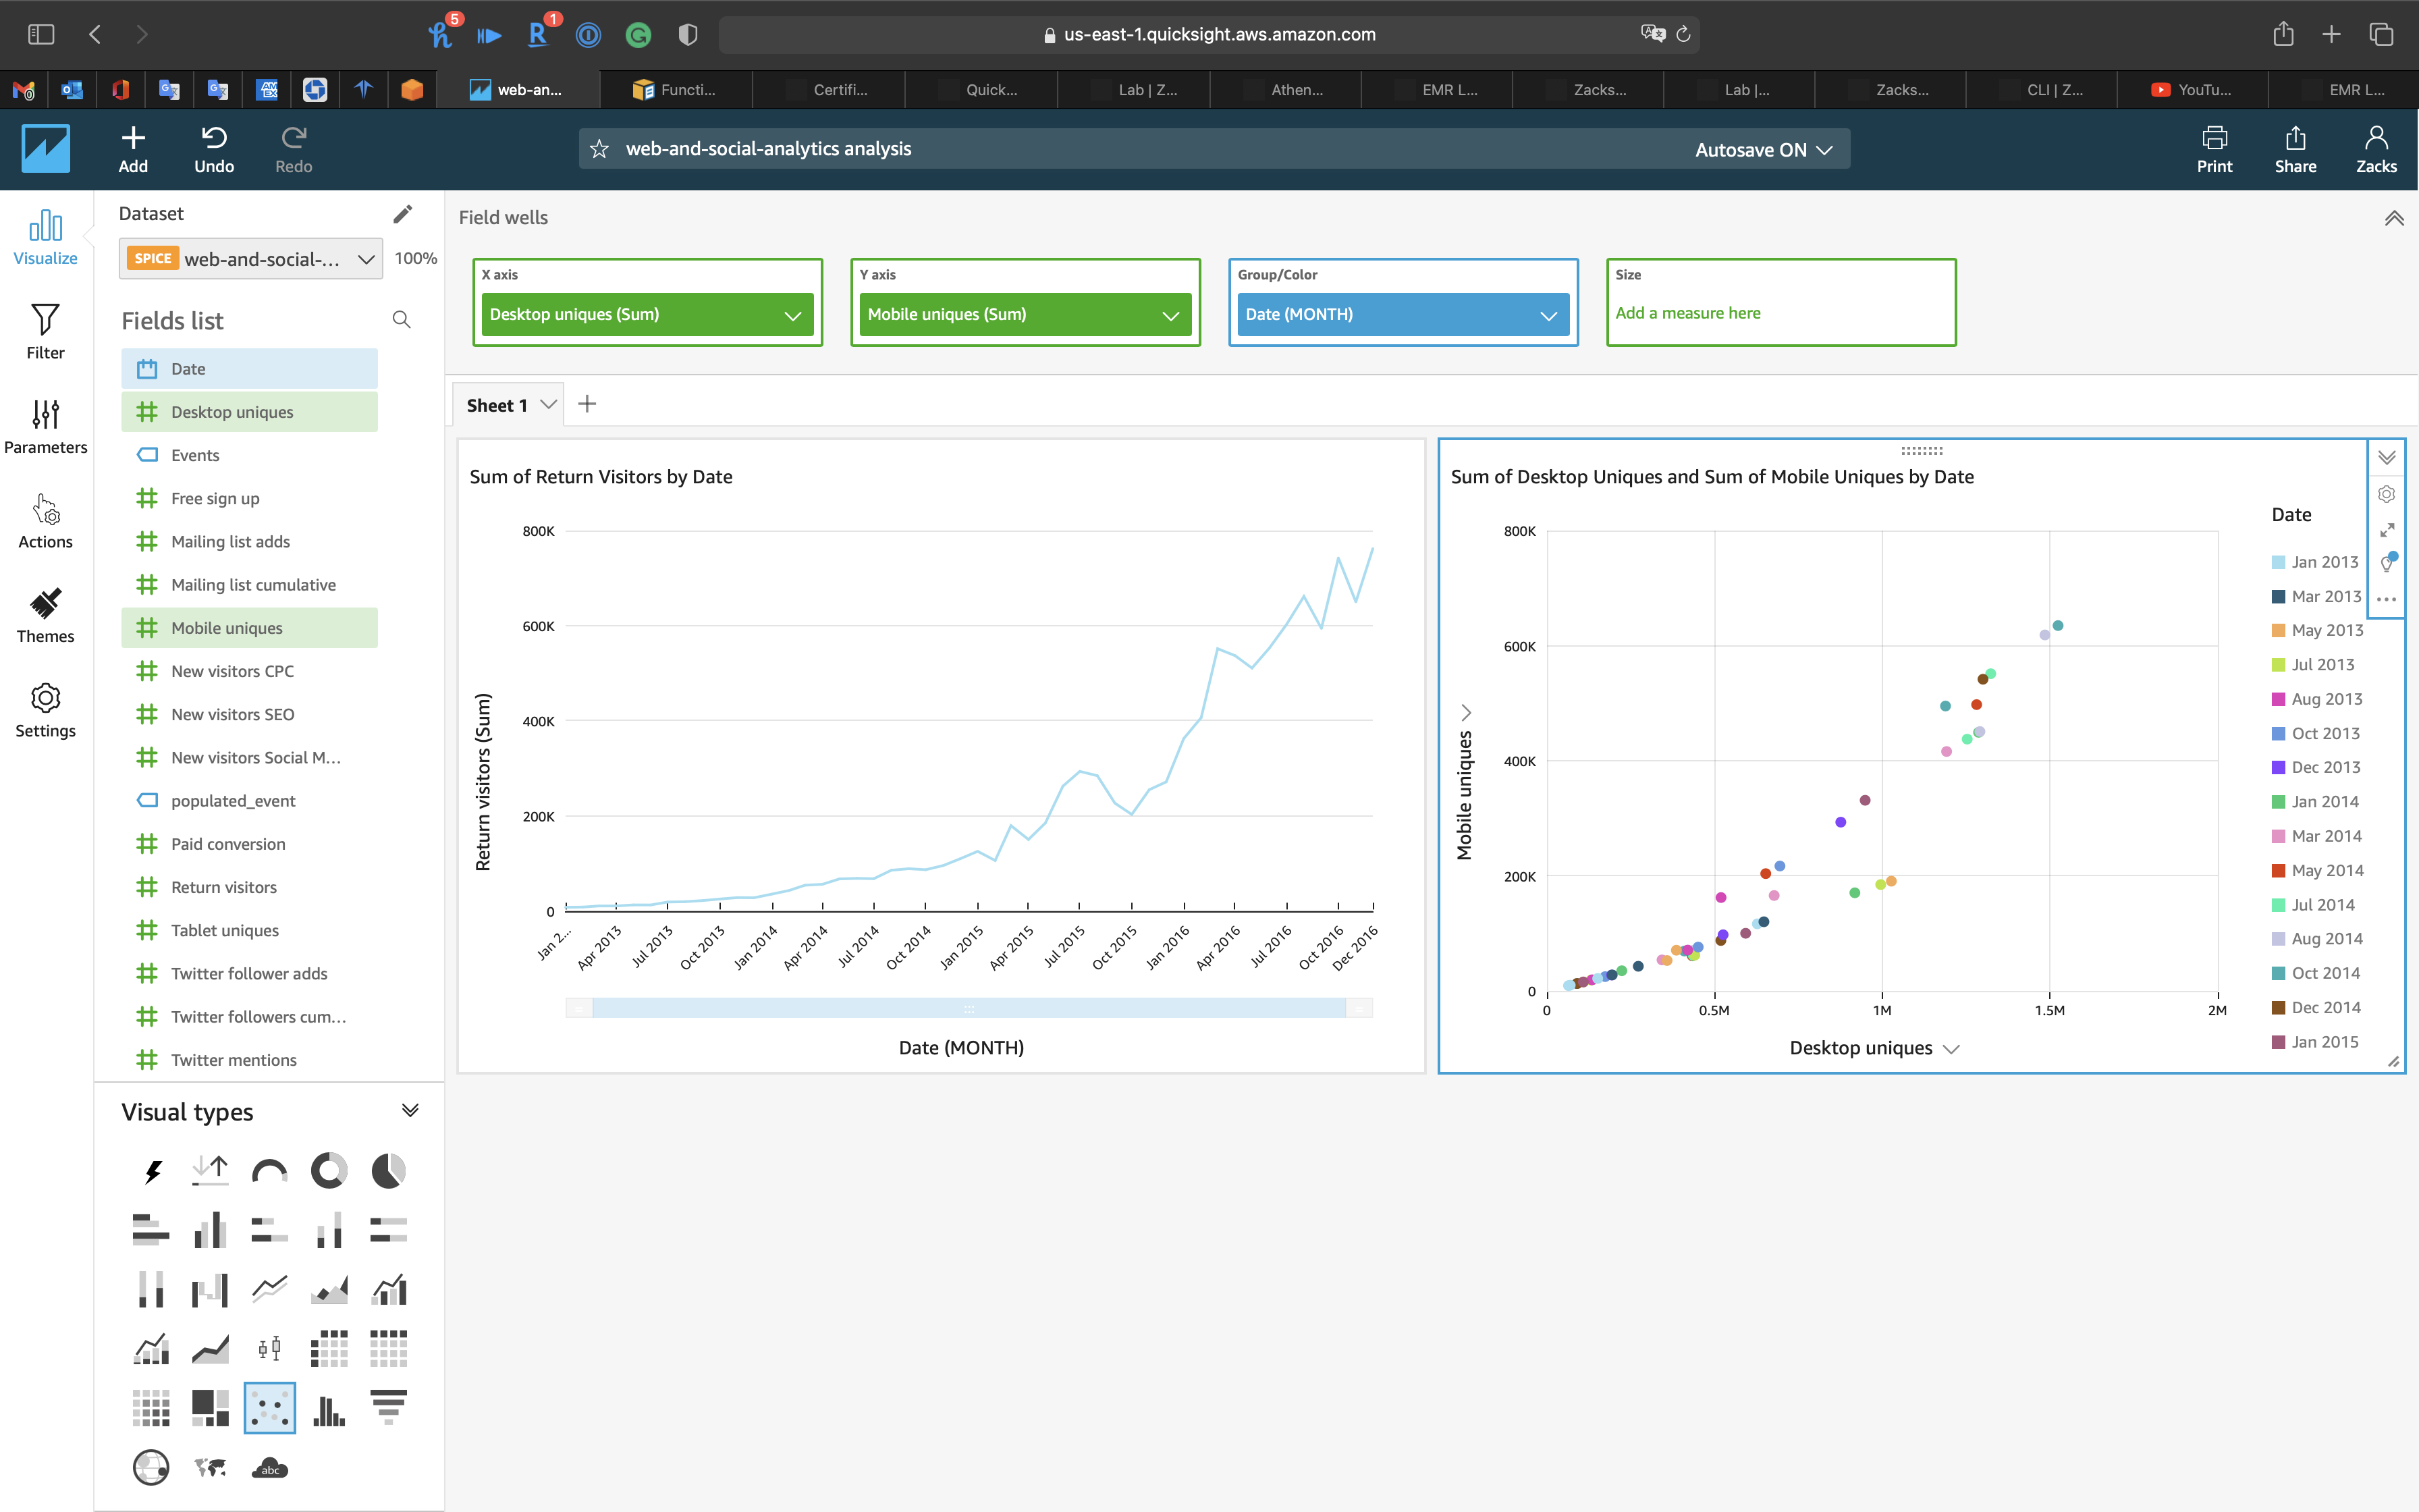Open Desktop uniques (Sum) X axis dropdown
Screen dimensions: 2419x1512
pos(792,315)
